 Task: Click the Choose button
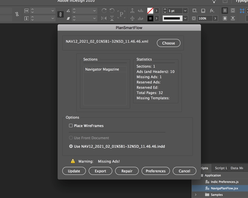[169, 43]
